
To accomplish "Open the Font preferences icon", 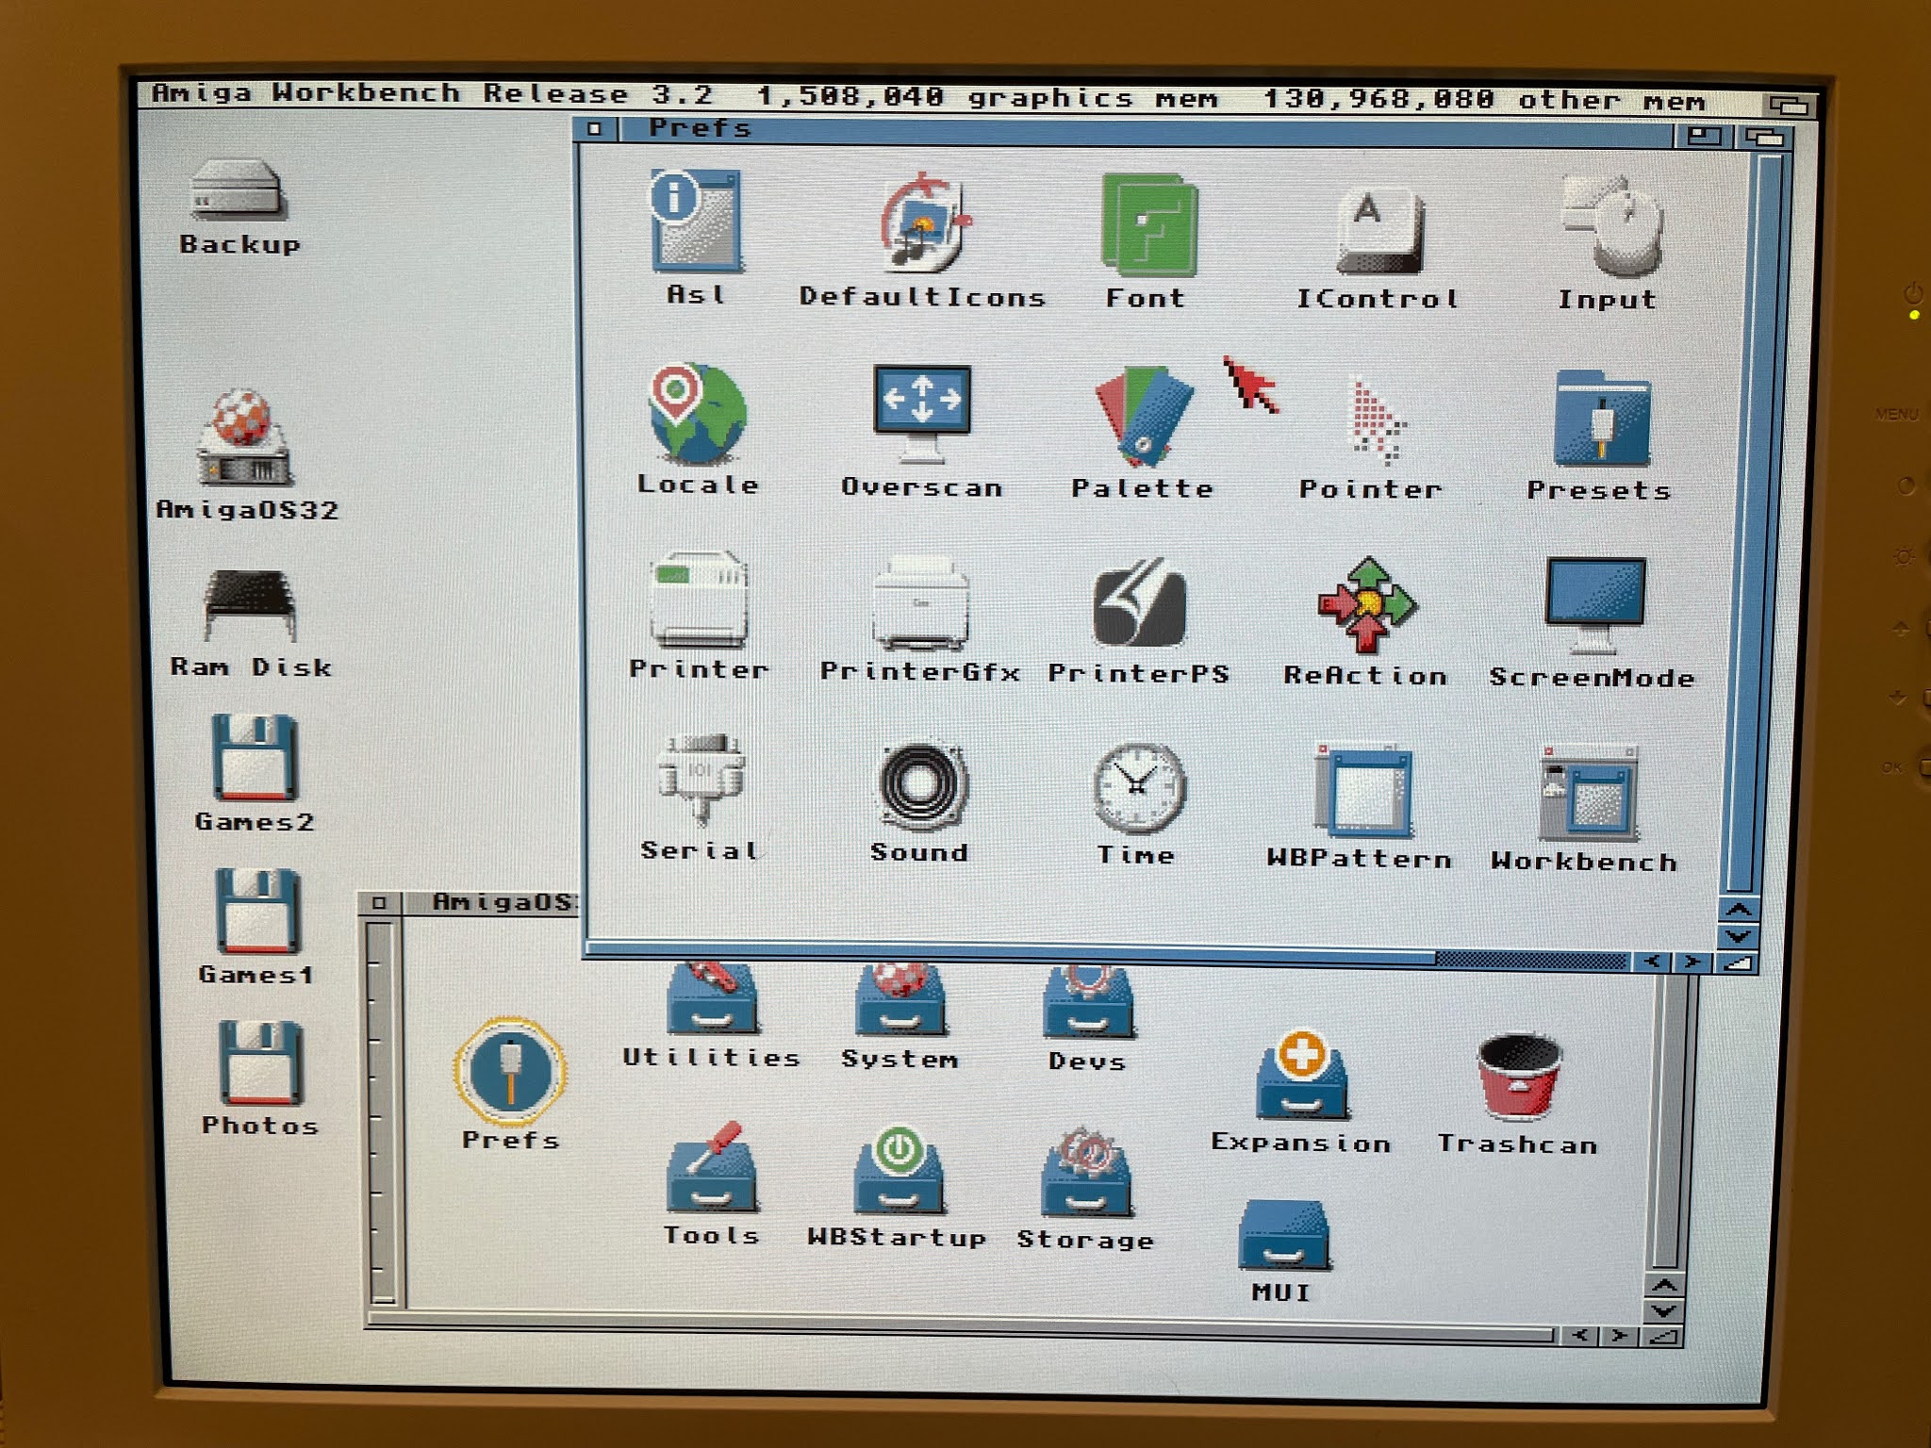I will pyautogui.click(x=1148, y=226).
